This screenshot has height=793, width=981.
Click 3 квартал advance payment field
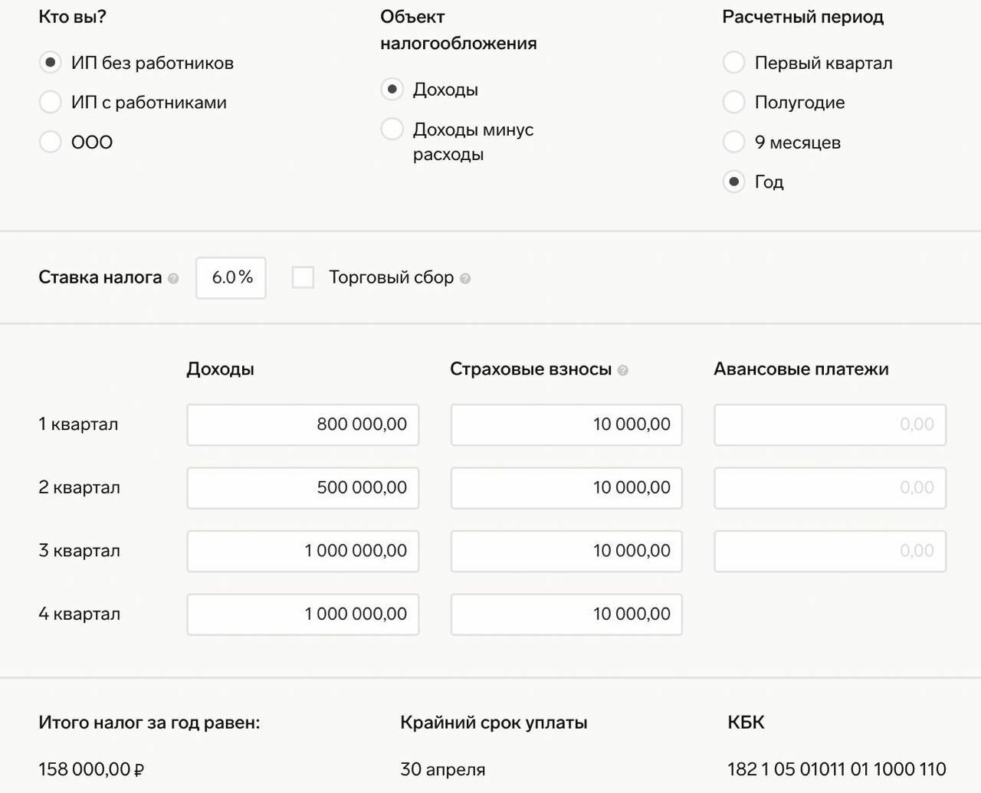830,551
